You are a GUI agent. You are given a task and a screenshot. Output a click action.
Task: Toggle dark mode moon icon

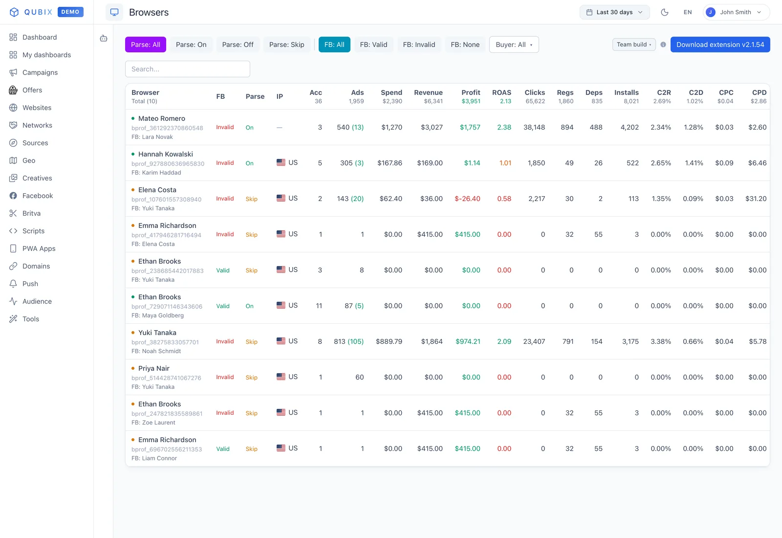665,12
